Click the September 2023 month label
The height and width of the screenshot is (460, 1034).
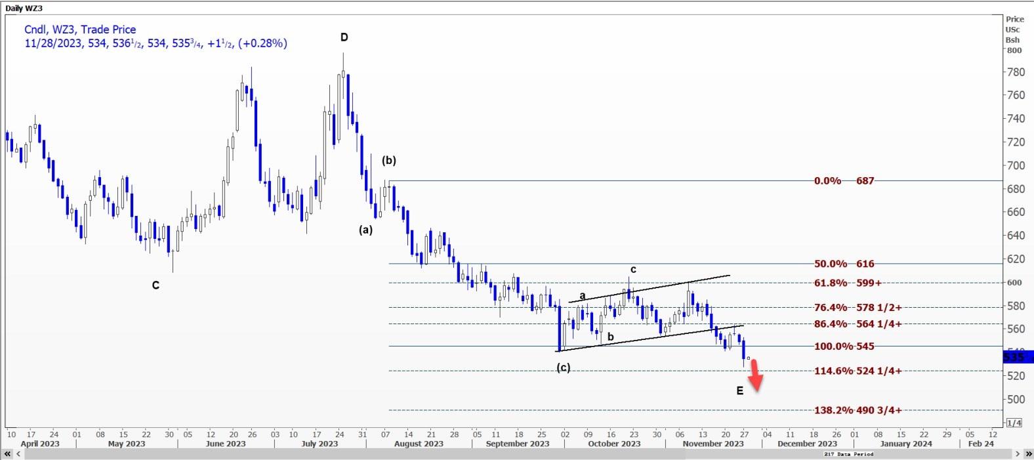pyautogui.click(x=518, y=444)
